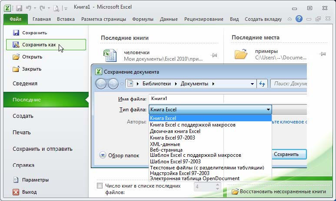Screen dimensions: 336x201
Task: Pin the человечки workbook to the list
Action: (x=214, y=55)
